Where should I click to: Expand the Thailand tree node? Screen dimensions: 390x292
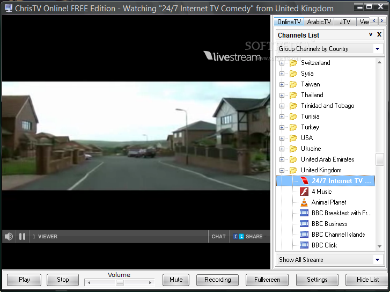282,95
